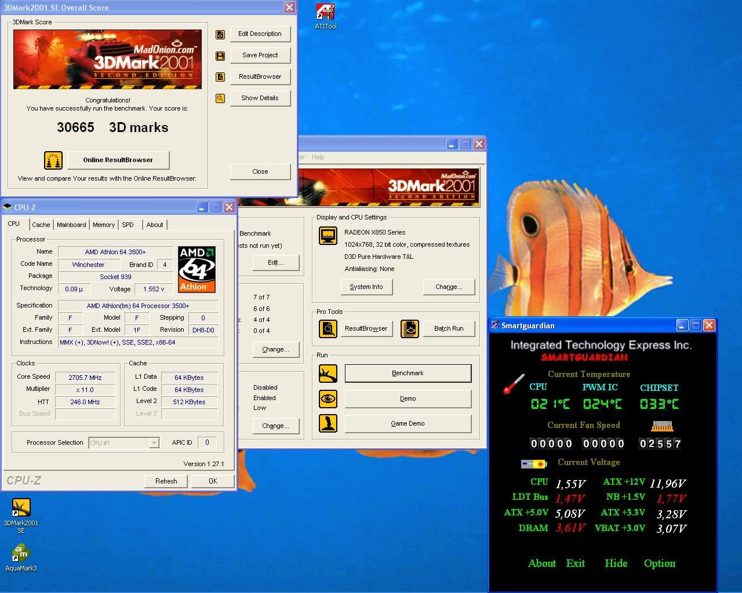Click the '512 KBytes' Level 2 value
This screenshot has width=742, height=593.
[x=190, y=402]
